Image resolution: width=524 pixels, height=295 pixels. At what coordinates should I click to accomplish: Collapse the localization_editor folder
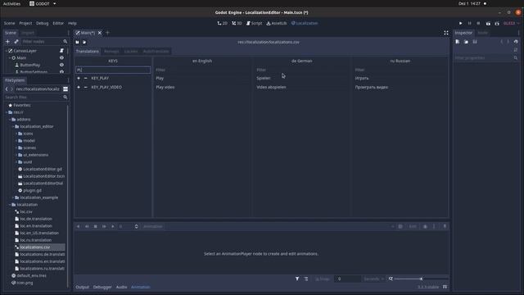[x=13, y=126]
